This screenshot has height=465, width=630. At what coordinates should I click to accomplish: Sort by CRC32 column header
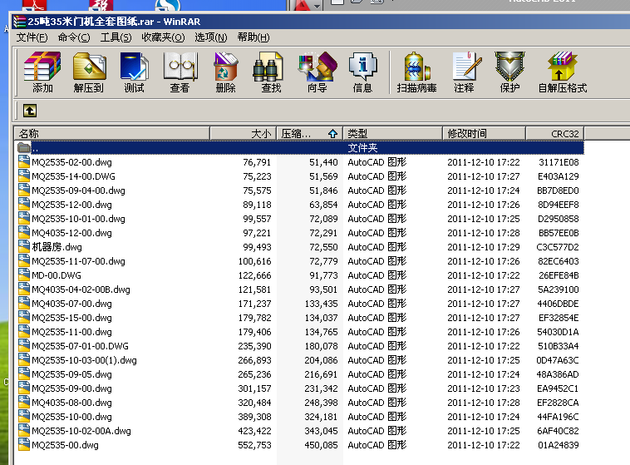(x=555, y=134)
